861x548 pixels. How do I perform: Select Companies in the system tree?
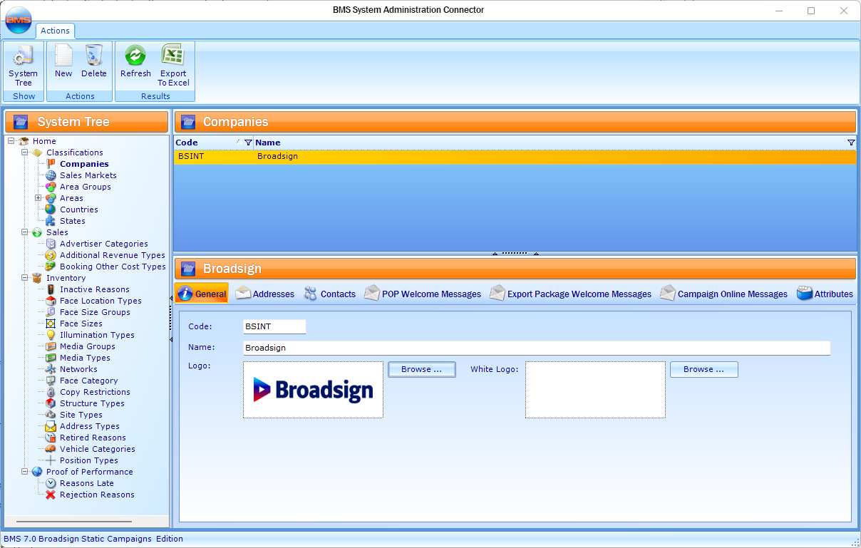pyautogui.click(x=84, y=164)
